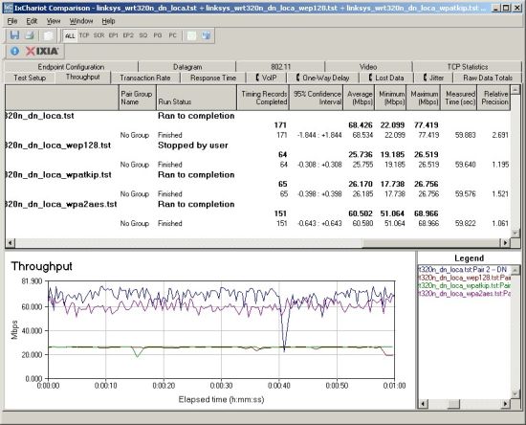Click the pale green icon after PC
The image size is (526, 425).
191,35
